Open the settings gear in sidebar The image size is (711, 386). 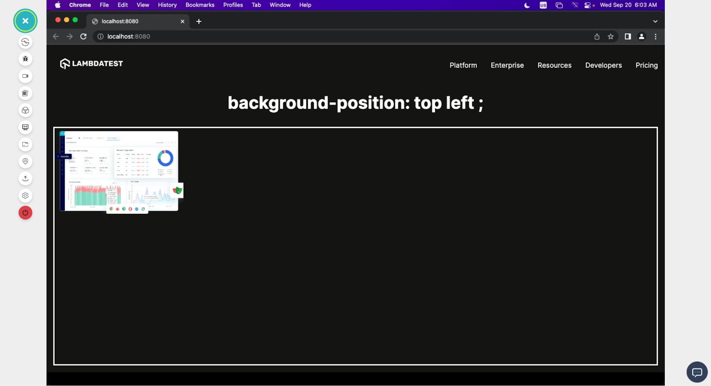(25, 196)
